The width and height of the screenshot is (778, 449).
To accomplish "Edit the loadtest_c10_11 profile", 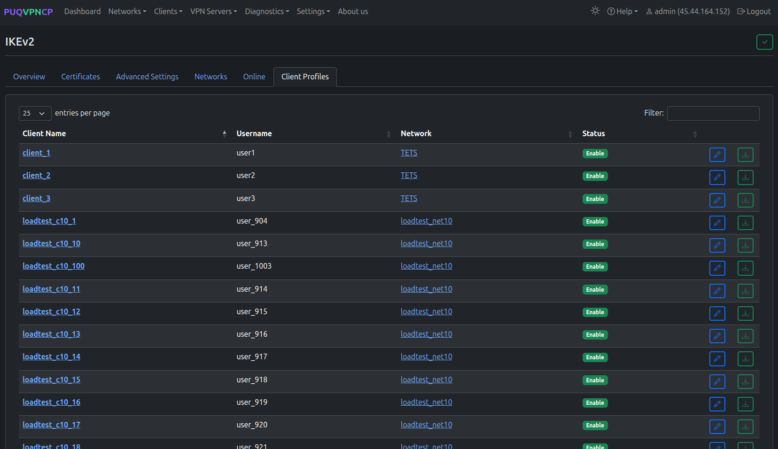I will coord(717,291).
